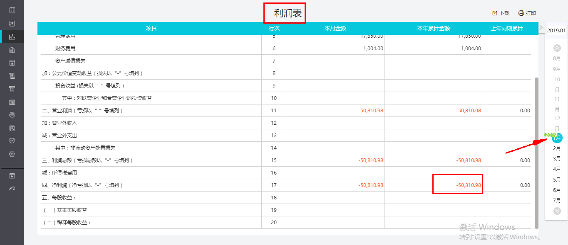This screenshot has height=245, width=568.
Task: Click the building icon in sidebar
Action: (x=12, y=50)
